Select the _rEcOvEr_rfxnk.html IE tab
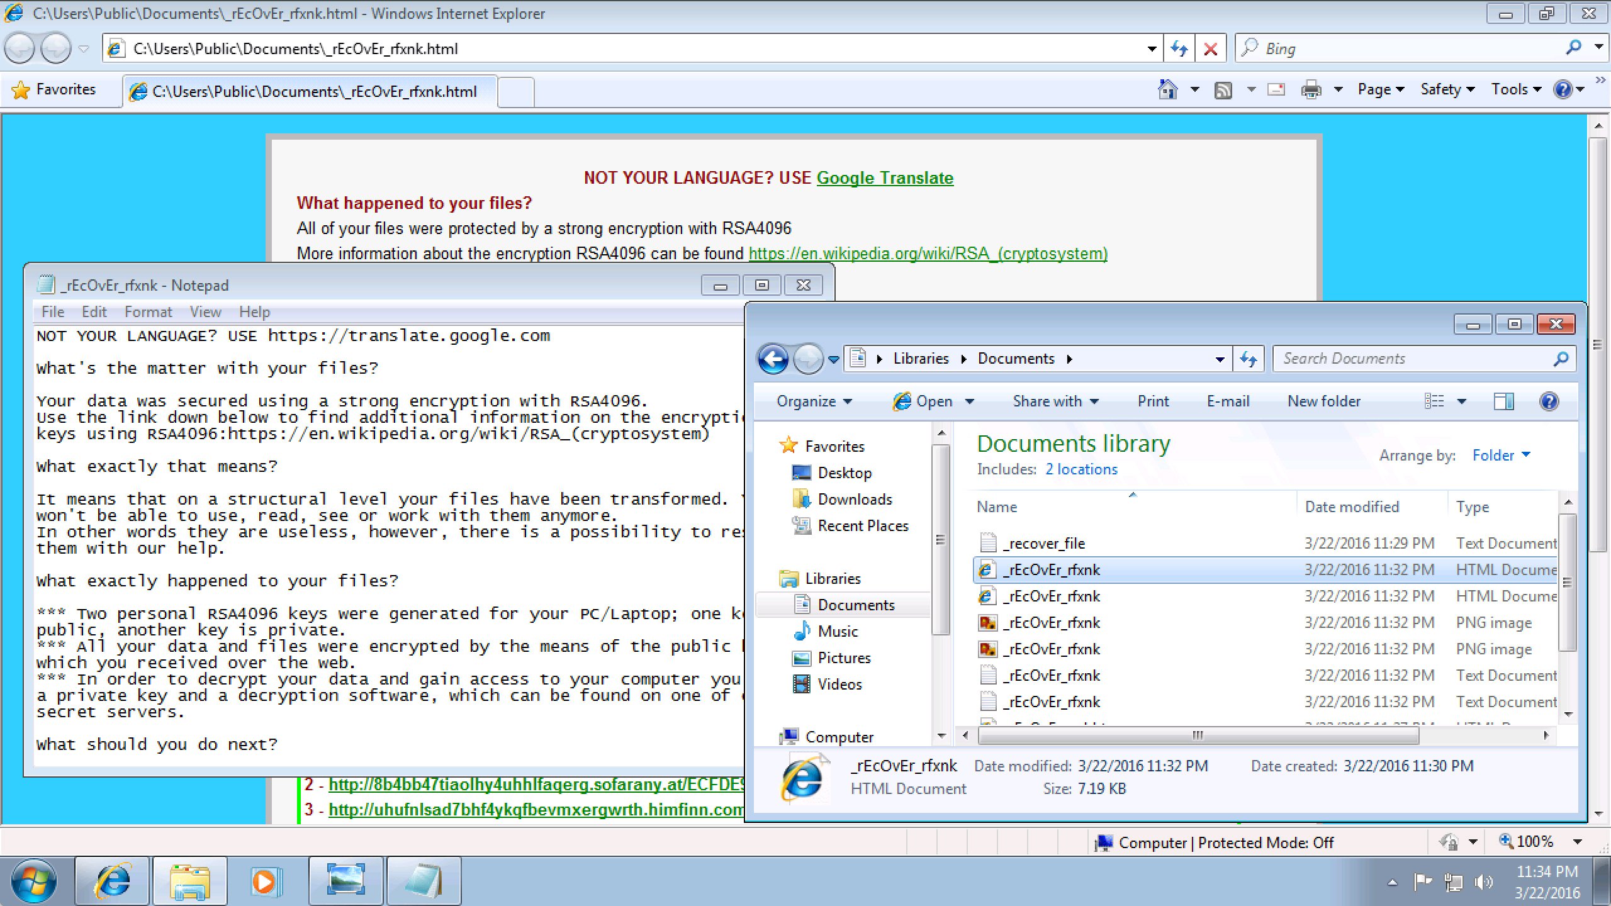Viewport: 1611px width, 906px height. [x=310, y=91]
